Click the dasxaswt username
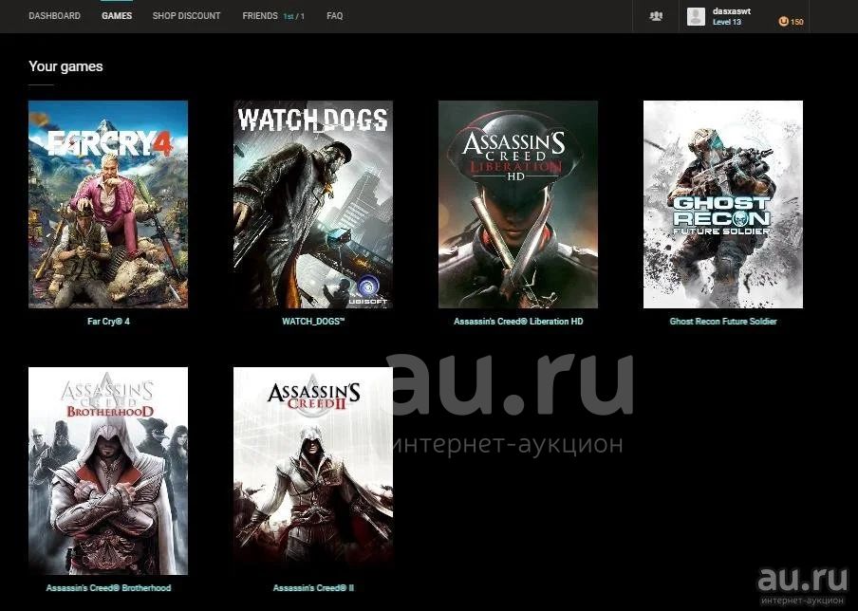Screen dimensions: 858x611 (732, 11)
